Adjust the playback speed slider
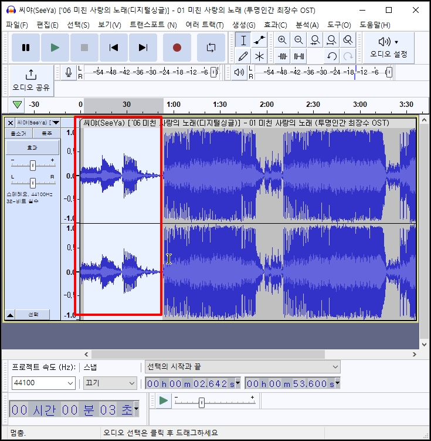Image resolution: width=431 pixels, height=441 pixels. click(x=202, y=402)
